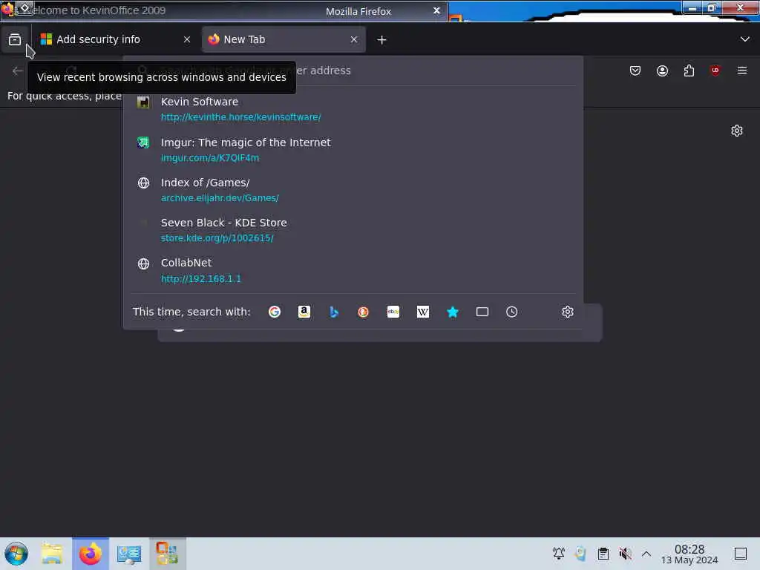Viewport: 760px width, 570px height.
Task: Search in History via clock icon
Action: 512,312
